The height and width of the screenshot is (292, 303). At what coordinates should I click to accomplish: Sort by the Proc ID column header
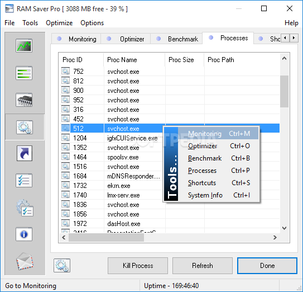pyautogui.click(x=81, y=60)
